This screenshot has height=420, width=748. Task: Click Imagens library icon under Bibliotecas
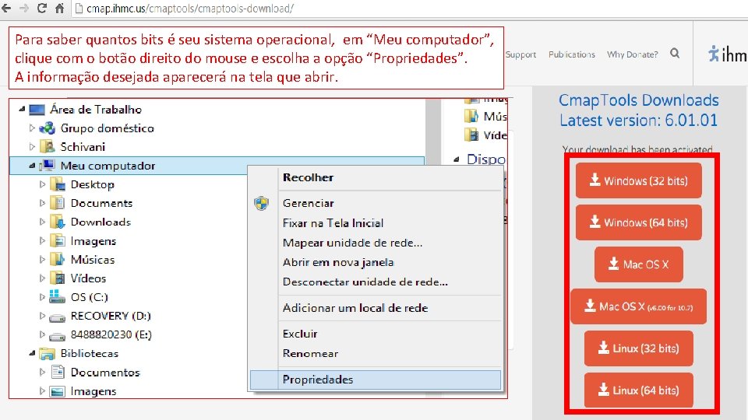tap(57, 391)
